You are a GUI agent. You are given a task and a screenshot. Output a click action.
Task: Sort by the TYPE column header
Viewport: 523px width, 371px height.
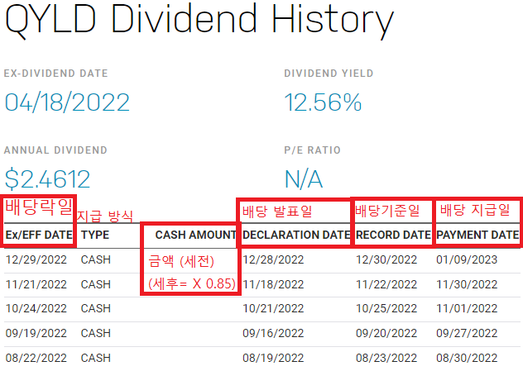point(95,235)
